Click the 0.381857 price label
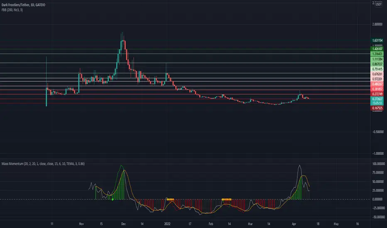387x228 pixels. coord(377,89)
